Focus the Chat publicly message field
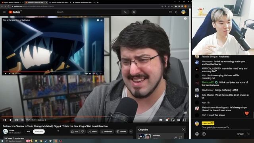 pyautogui.click(x=226, y=128)
